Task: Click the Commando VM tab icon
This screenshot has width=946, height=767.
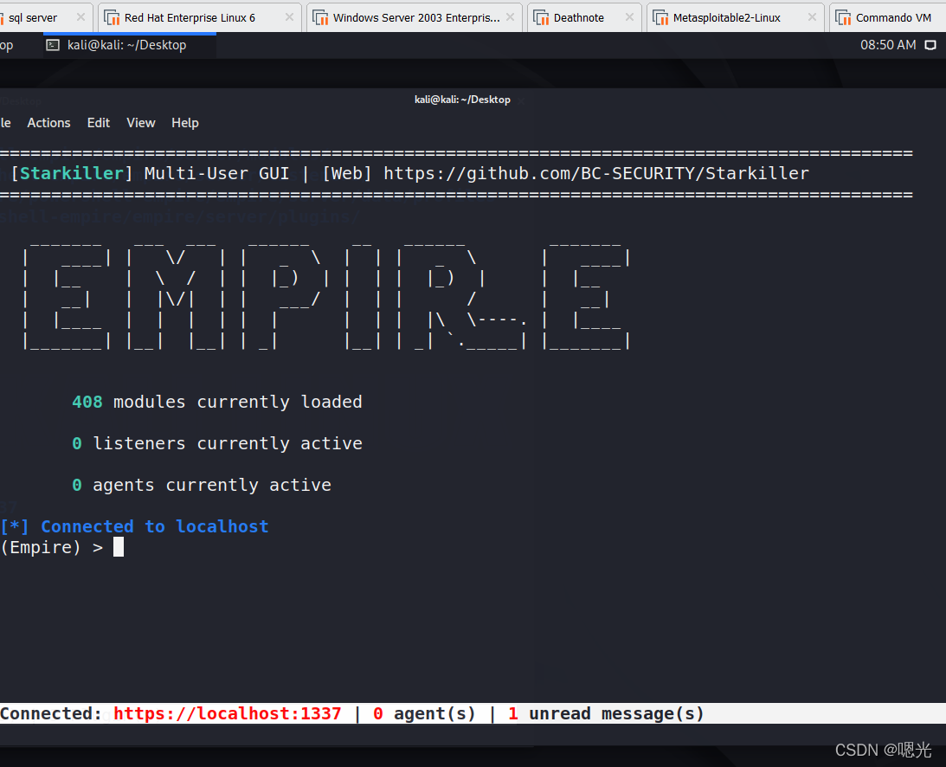Action: tap(843, 18)
